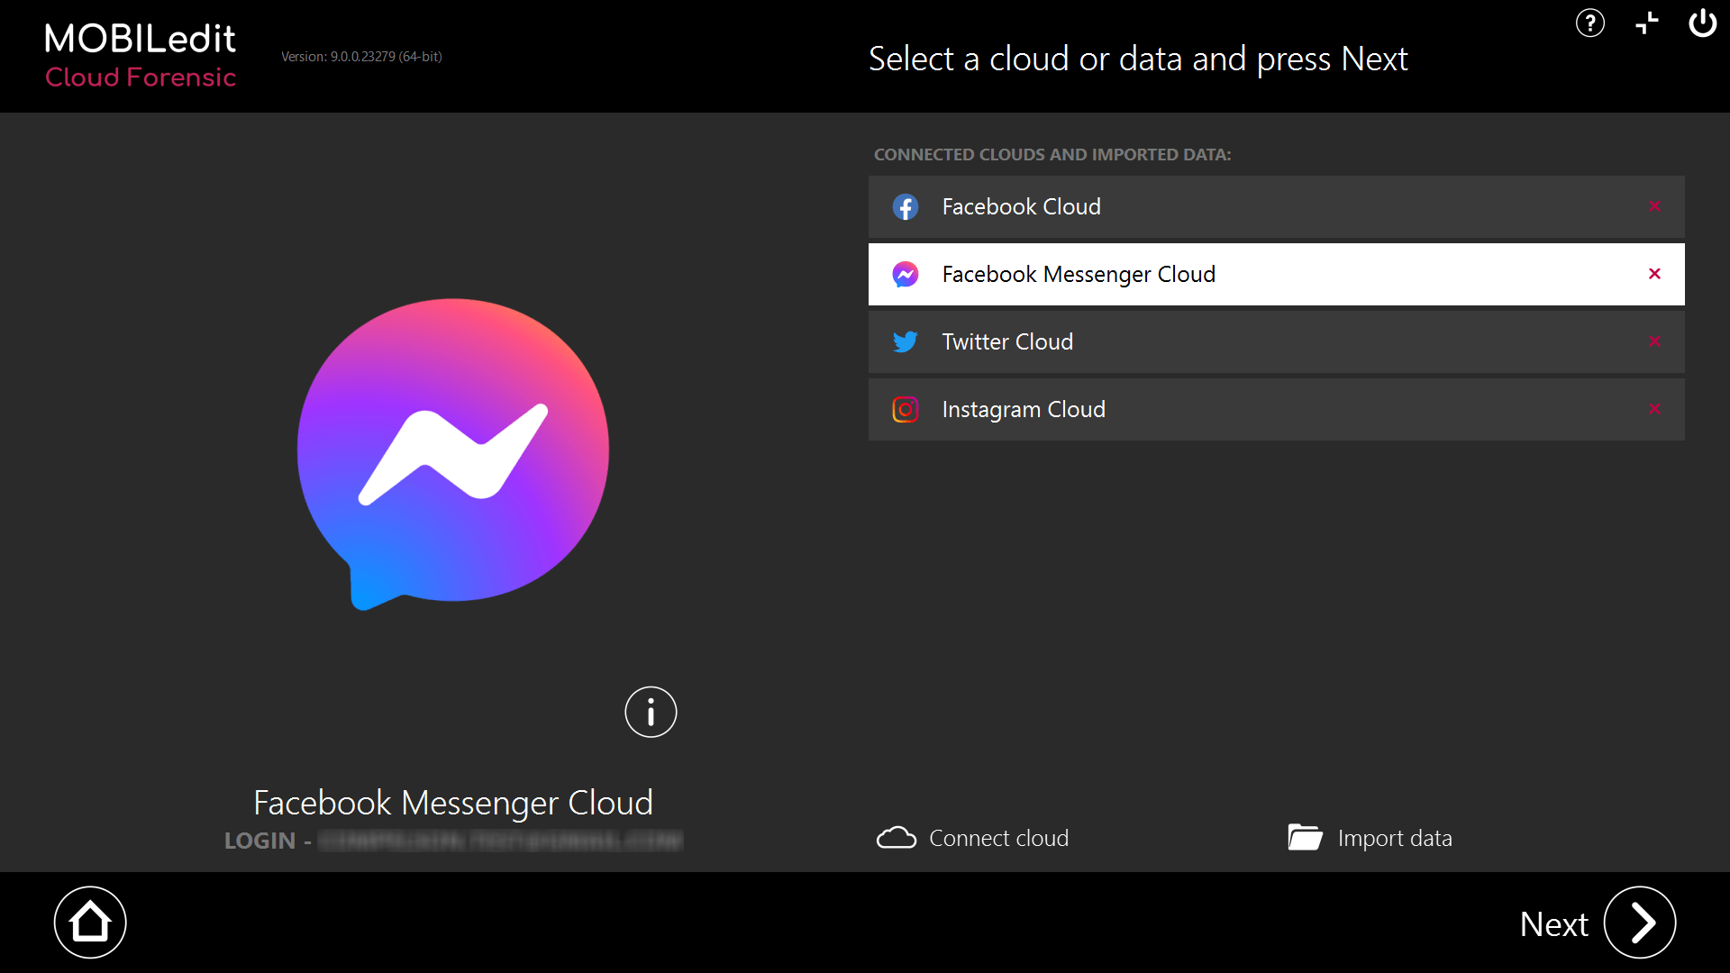Click the Connect cloud button

(x=973, y=838)
